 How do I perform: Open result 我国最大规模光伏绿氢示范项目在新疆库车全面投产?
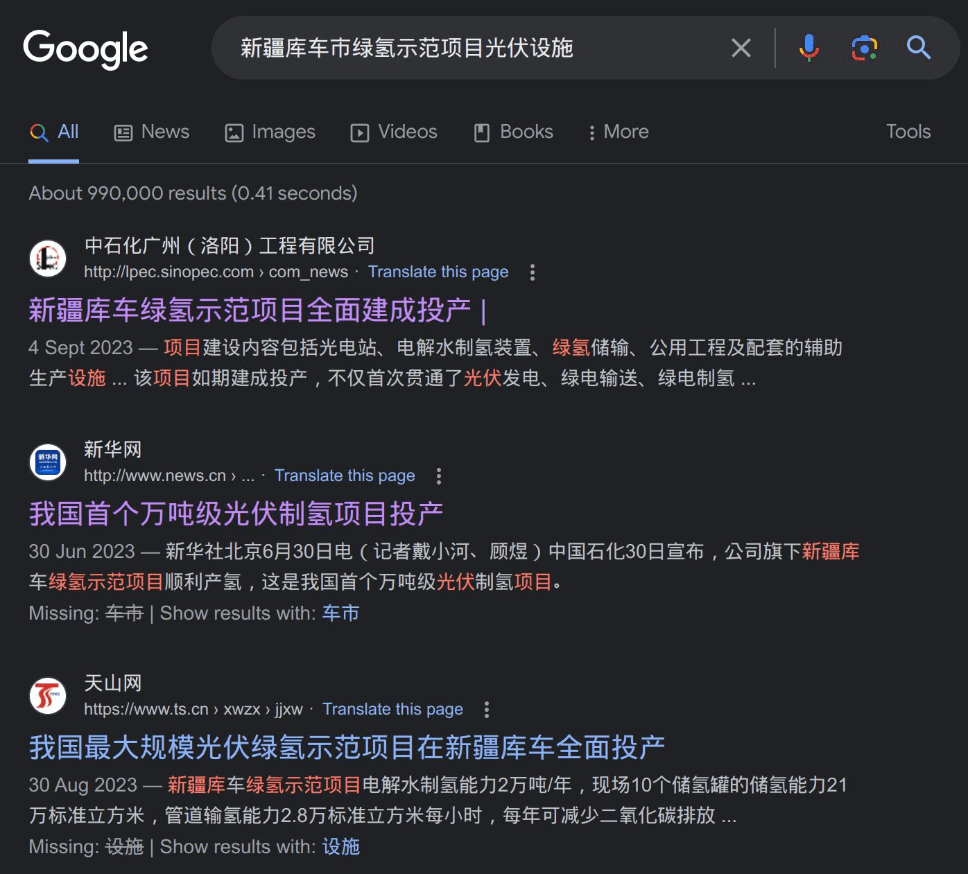click(x=347, y=747)
